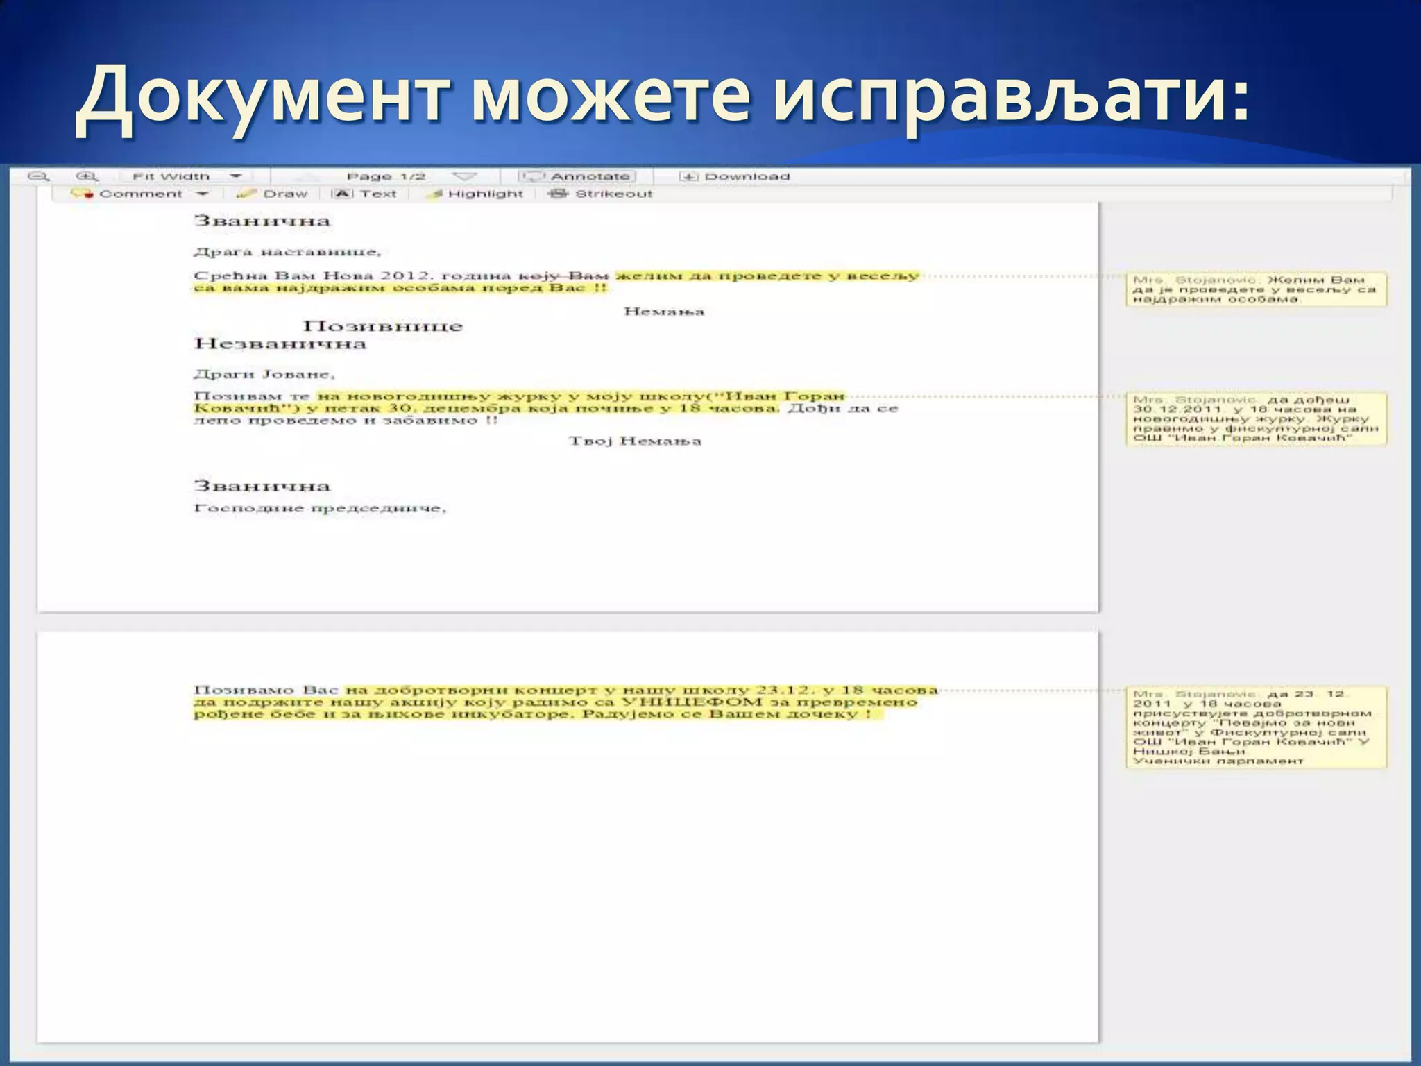The height and width of the screenshot is (1066, 1421).
Task: Expand the Comment tool dropdown arrow
Action: coord(202,194)
